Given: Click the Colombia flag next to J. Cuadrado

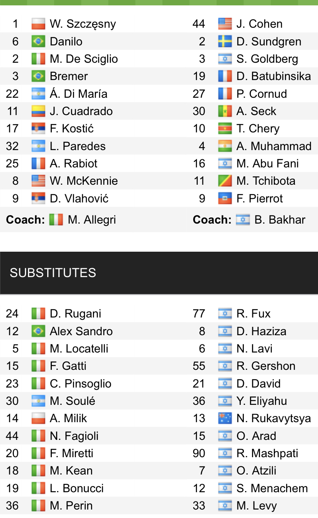Looking at the screenshot, I should click(x=38, y=111).
